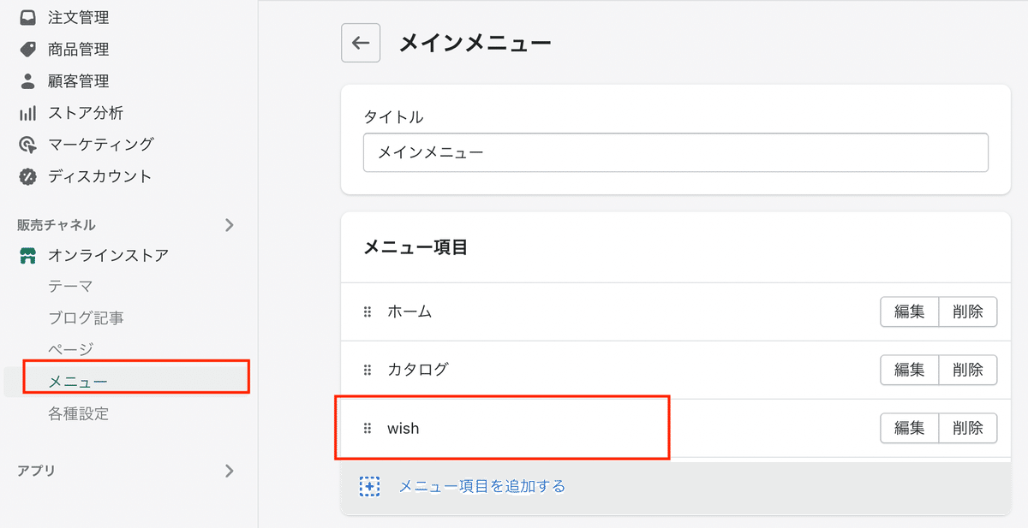This screenshot has width=1028, height=528.
Task: Open ブログ記事 in the sidebar
Action: click(86, 317)
